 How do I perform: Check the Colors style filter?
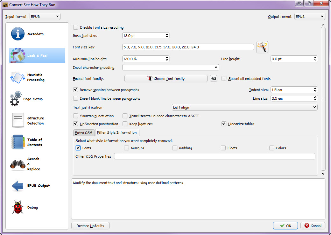click(x=272, y=148)
